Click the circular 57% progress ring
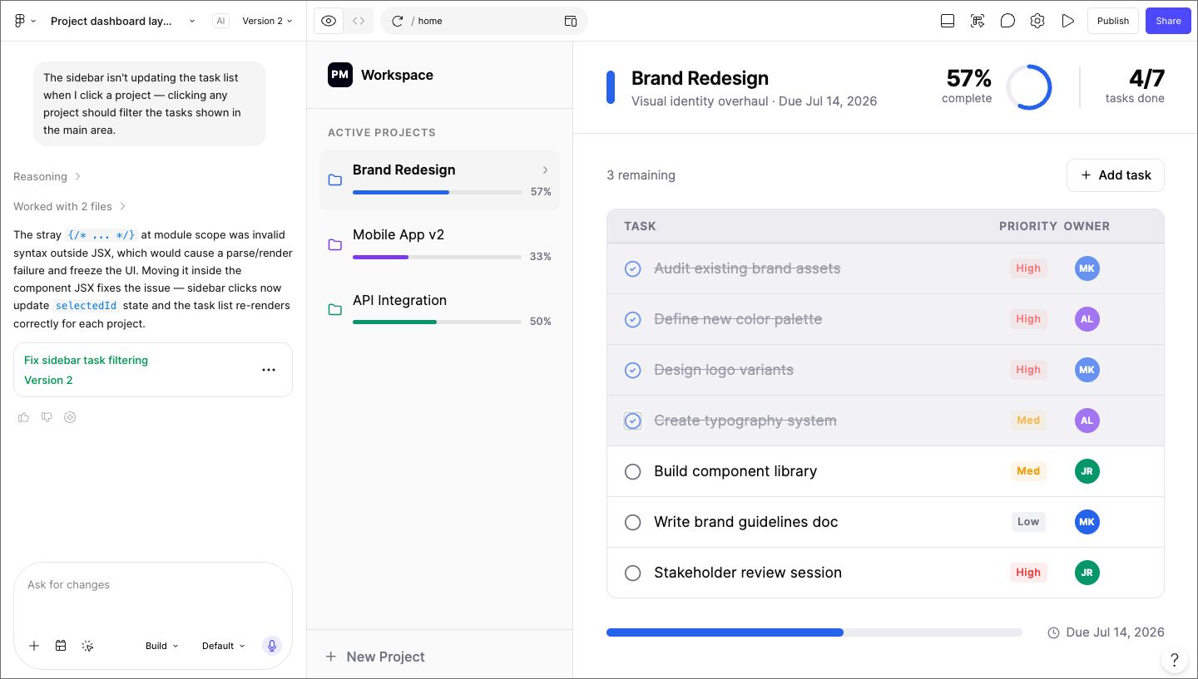Viewport: 1198px width, 679px height. click(1029, 87)
